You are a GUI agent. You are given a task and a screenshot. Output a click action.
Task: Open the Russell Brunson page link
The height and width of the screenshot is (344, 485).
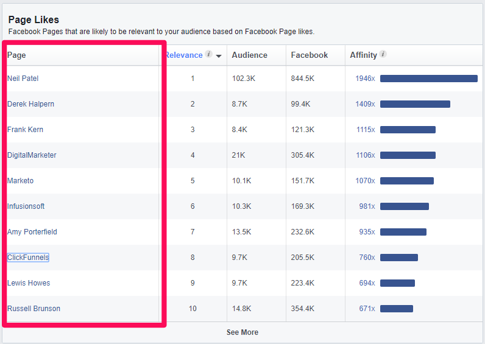[34, 309]
